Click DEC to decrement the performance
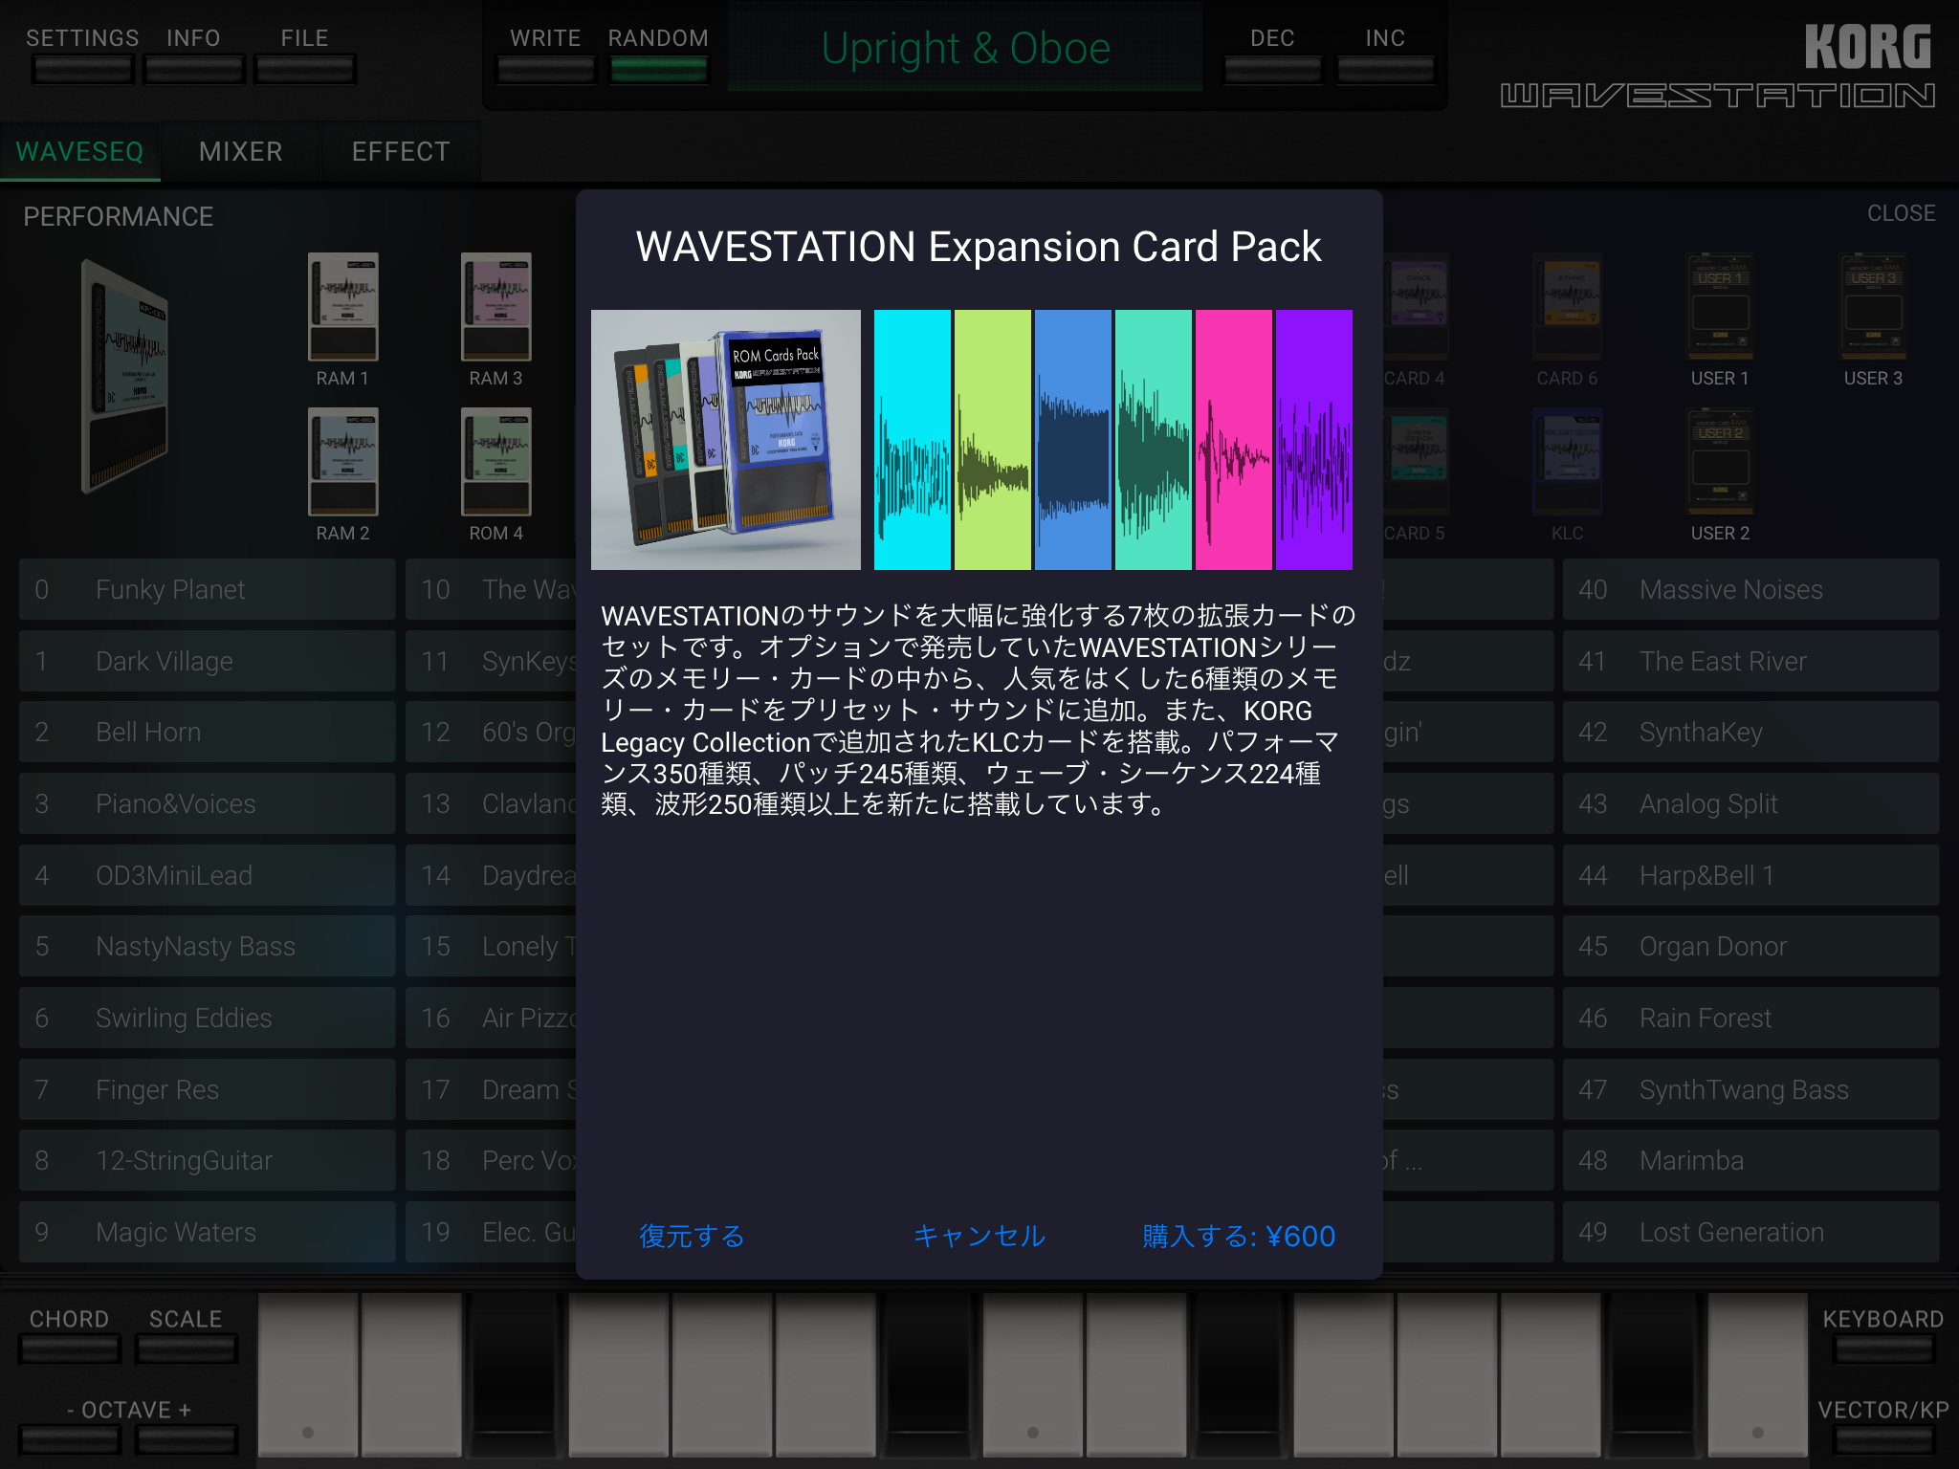1959x1469 pixels. pos(1273,69)
